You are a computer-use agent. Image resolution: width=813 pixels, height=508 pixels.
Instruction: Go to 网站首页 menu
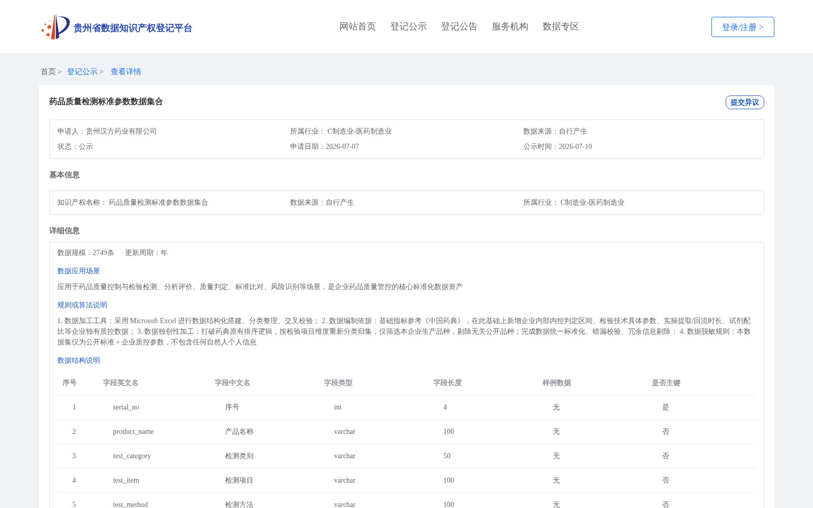click(358, 26)
